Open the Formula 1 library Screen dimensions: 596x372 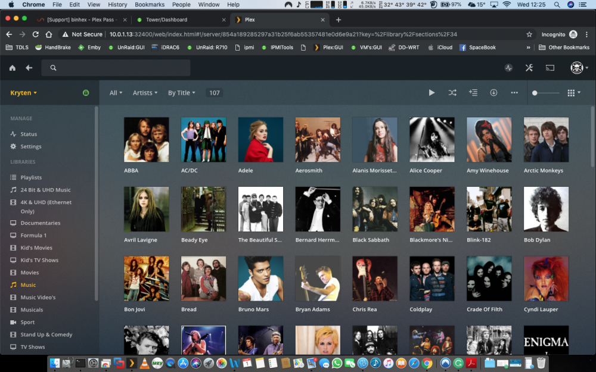click(x=33, y=235)
